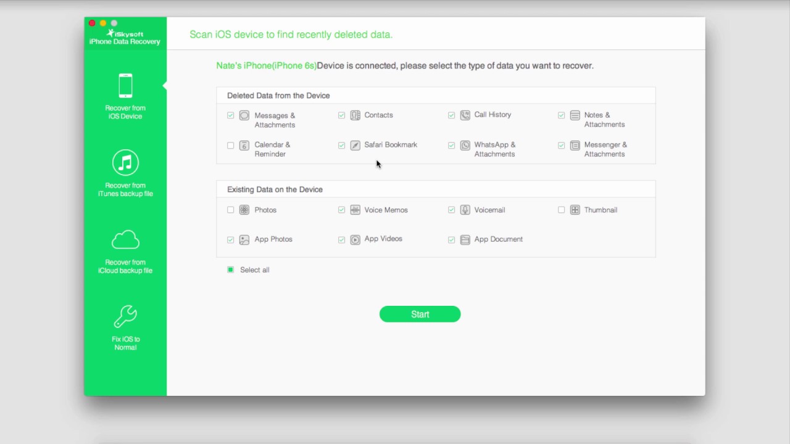
Task: Click the Existing Data on the Device header
Action: click(x=275, y=189)
